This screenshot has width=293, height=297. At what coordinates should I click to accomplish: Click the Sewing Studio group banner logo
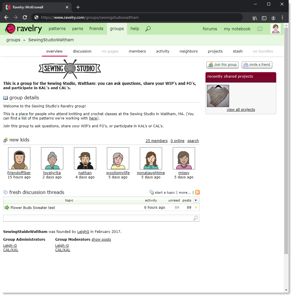click(x=70, y=69)
